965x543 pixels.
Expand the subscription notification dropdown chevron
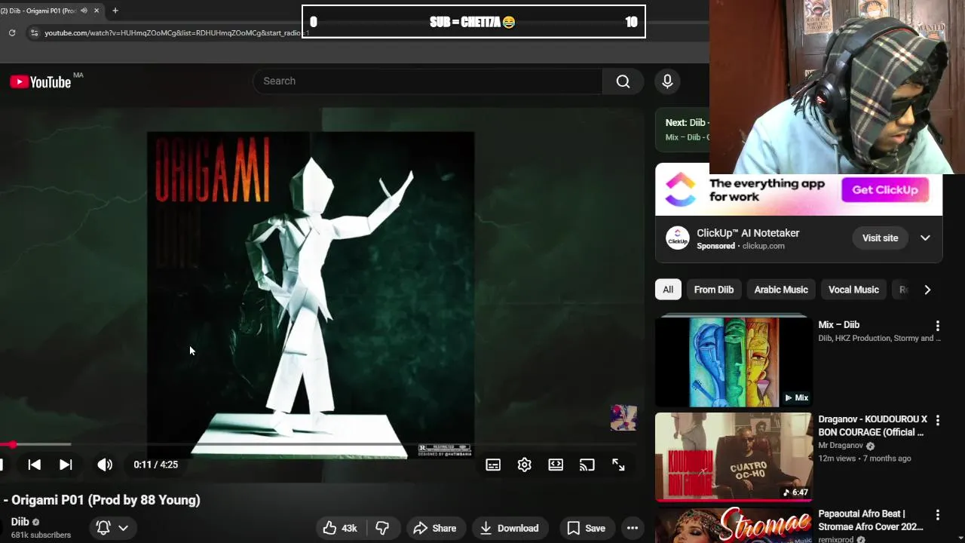123,528
